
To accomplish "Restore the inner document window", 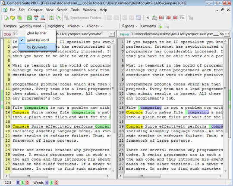I will tap(223, 10).
